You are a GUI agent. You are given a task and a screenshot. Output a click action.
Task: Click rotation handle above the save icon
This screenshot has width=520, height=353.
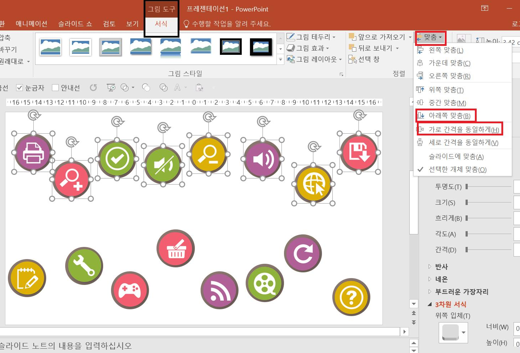(x=359, y=115)
